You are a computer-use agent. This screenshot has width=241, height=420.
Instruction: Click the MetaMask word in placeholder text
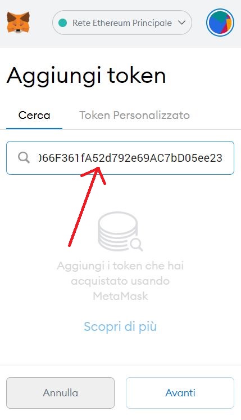(120, 296)
